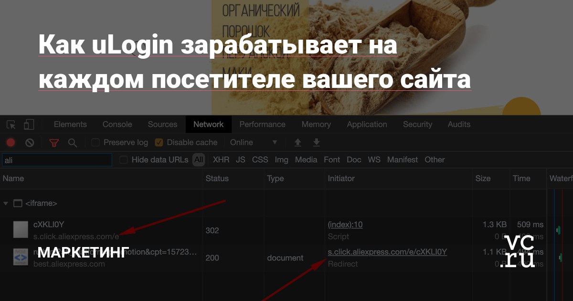Click the 302 status cell
Viewport: 573px width, 301px height.
click(212, 230)
